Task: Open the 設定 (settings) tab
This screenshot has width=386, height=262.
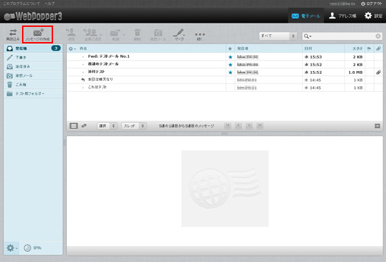Action: 374,16
